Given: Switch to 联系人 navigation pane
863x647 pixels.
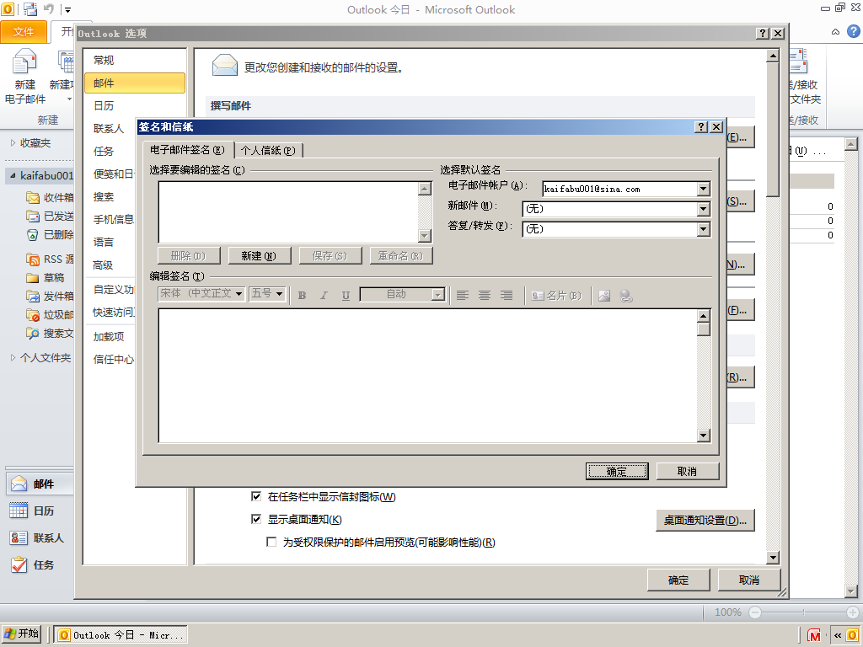Looking at the screenshot, I should 40,537.
